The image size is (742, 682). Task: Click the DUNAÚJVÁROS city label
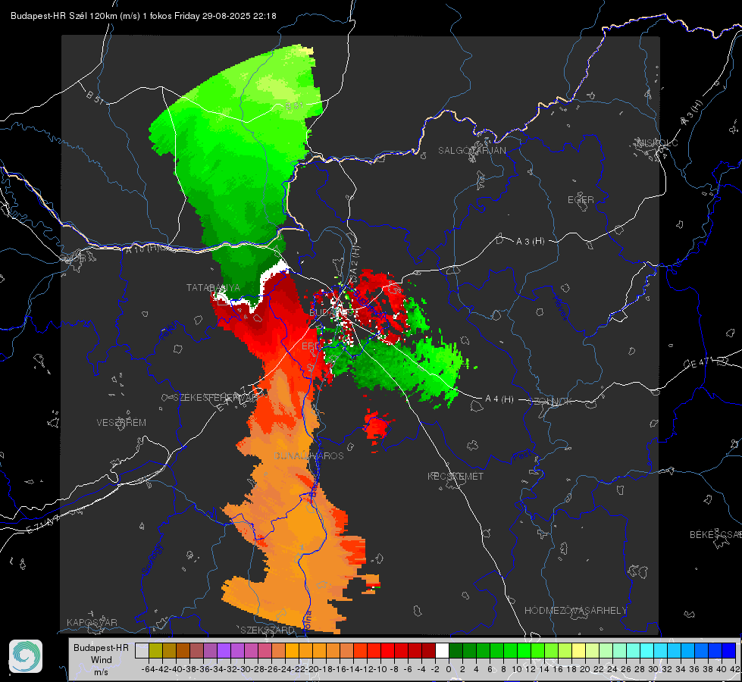point(308,455)
